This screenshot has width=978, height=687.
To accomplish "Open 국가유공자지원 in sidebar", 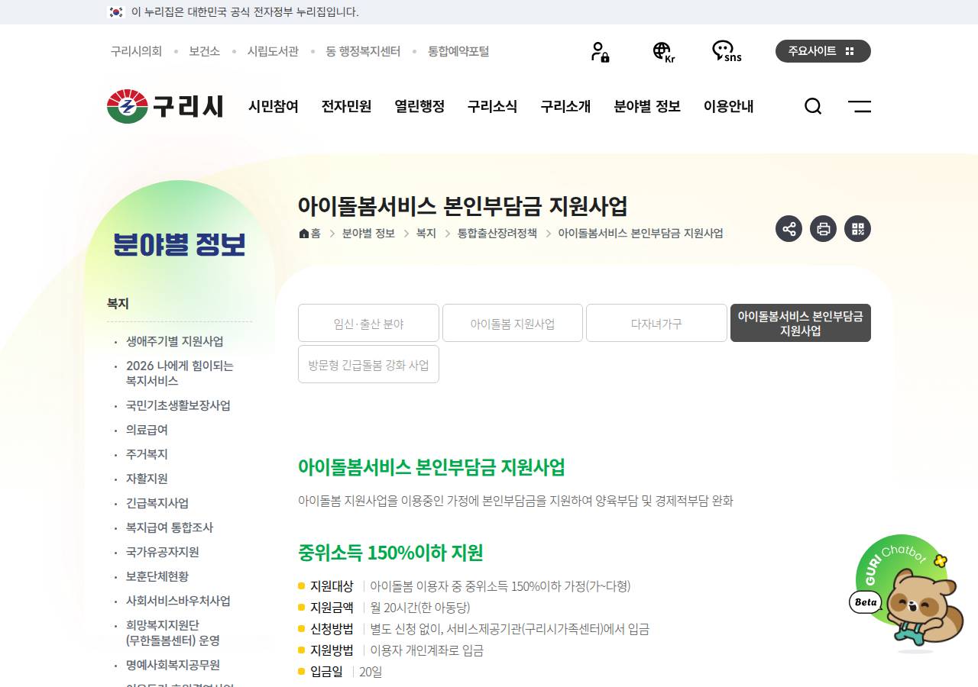I will click(163, 552).
